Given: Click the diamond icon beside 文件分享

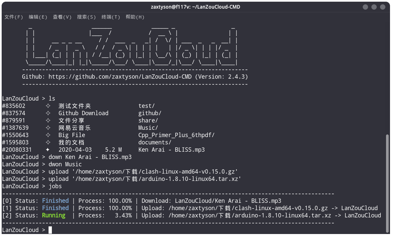Looking at the screenshot, I should 48,120.
